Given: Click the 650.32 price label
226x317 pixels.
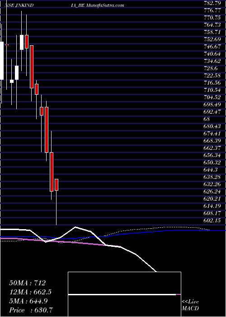Looking at the screenshot, I should (x=212, y=162).
